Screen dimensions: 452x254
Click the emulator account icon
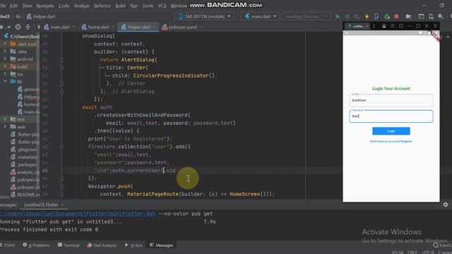pos(383,26)
